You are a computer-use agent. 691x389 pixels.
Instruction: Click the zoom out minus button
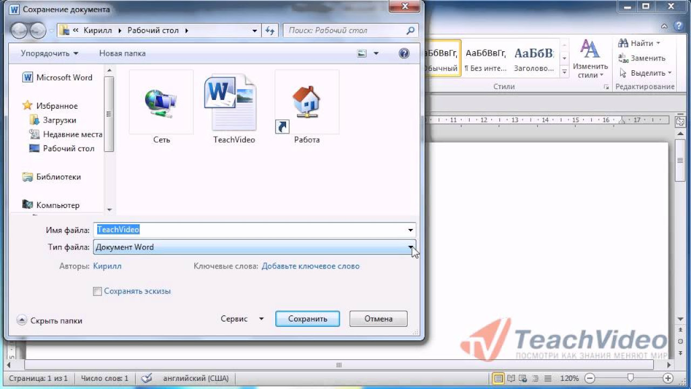[590, 379]
